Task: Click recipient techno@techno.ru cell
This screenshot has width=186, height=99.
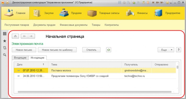Action: pos(136,76)
